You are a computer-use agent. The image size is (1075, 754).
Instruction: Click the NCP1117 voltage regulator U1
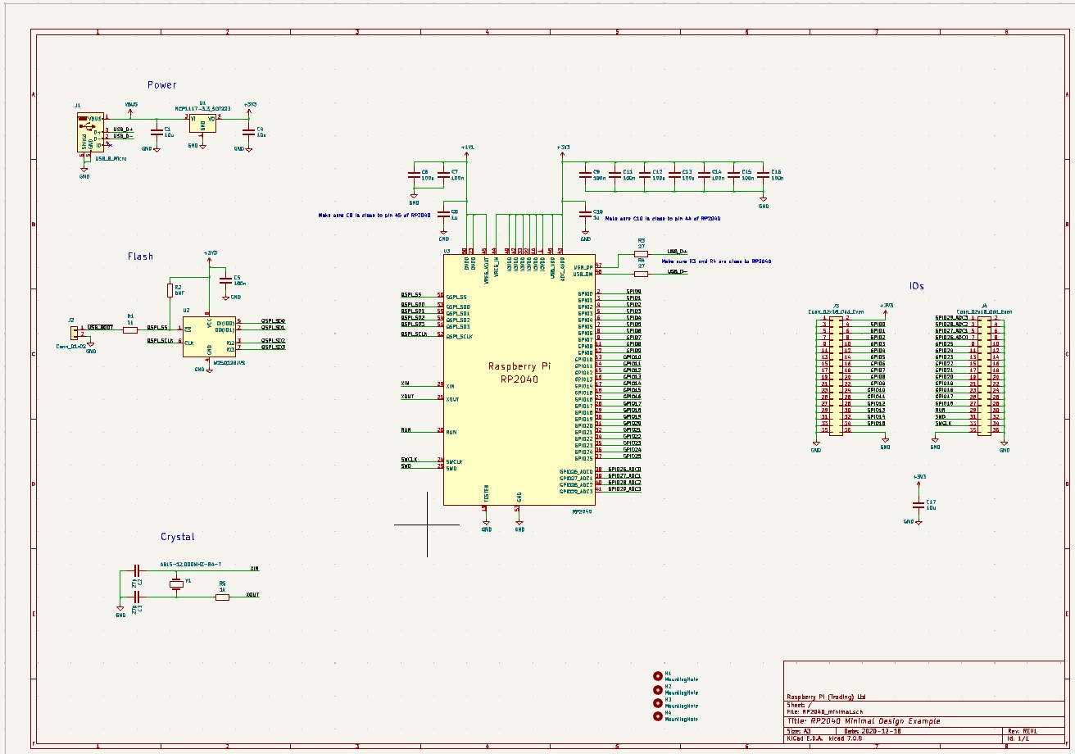pyautogui.click(x=203, y=122)
